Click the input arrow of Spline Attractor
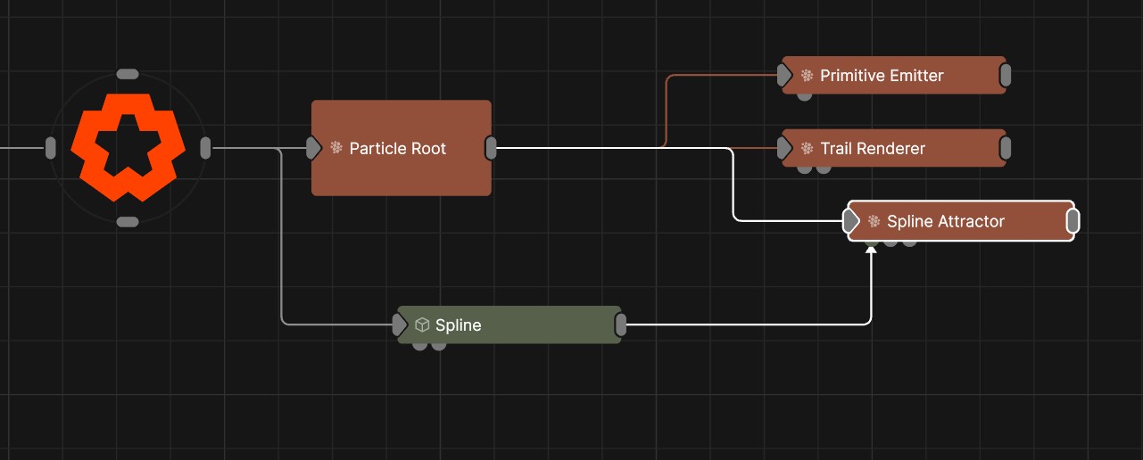Screen dimensions: 1143x460 tap(852, 221)
